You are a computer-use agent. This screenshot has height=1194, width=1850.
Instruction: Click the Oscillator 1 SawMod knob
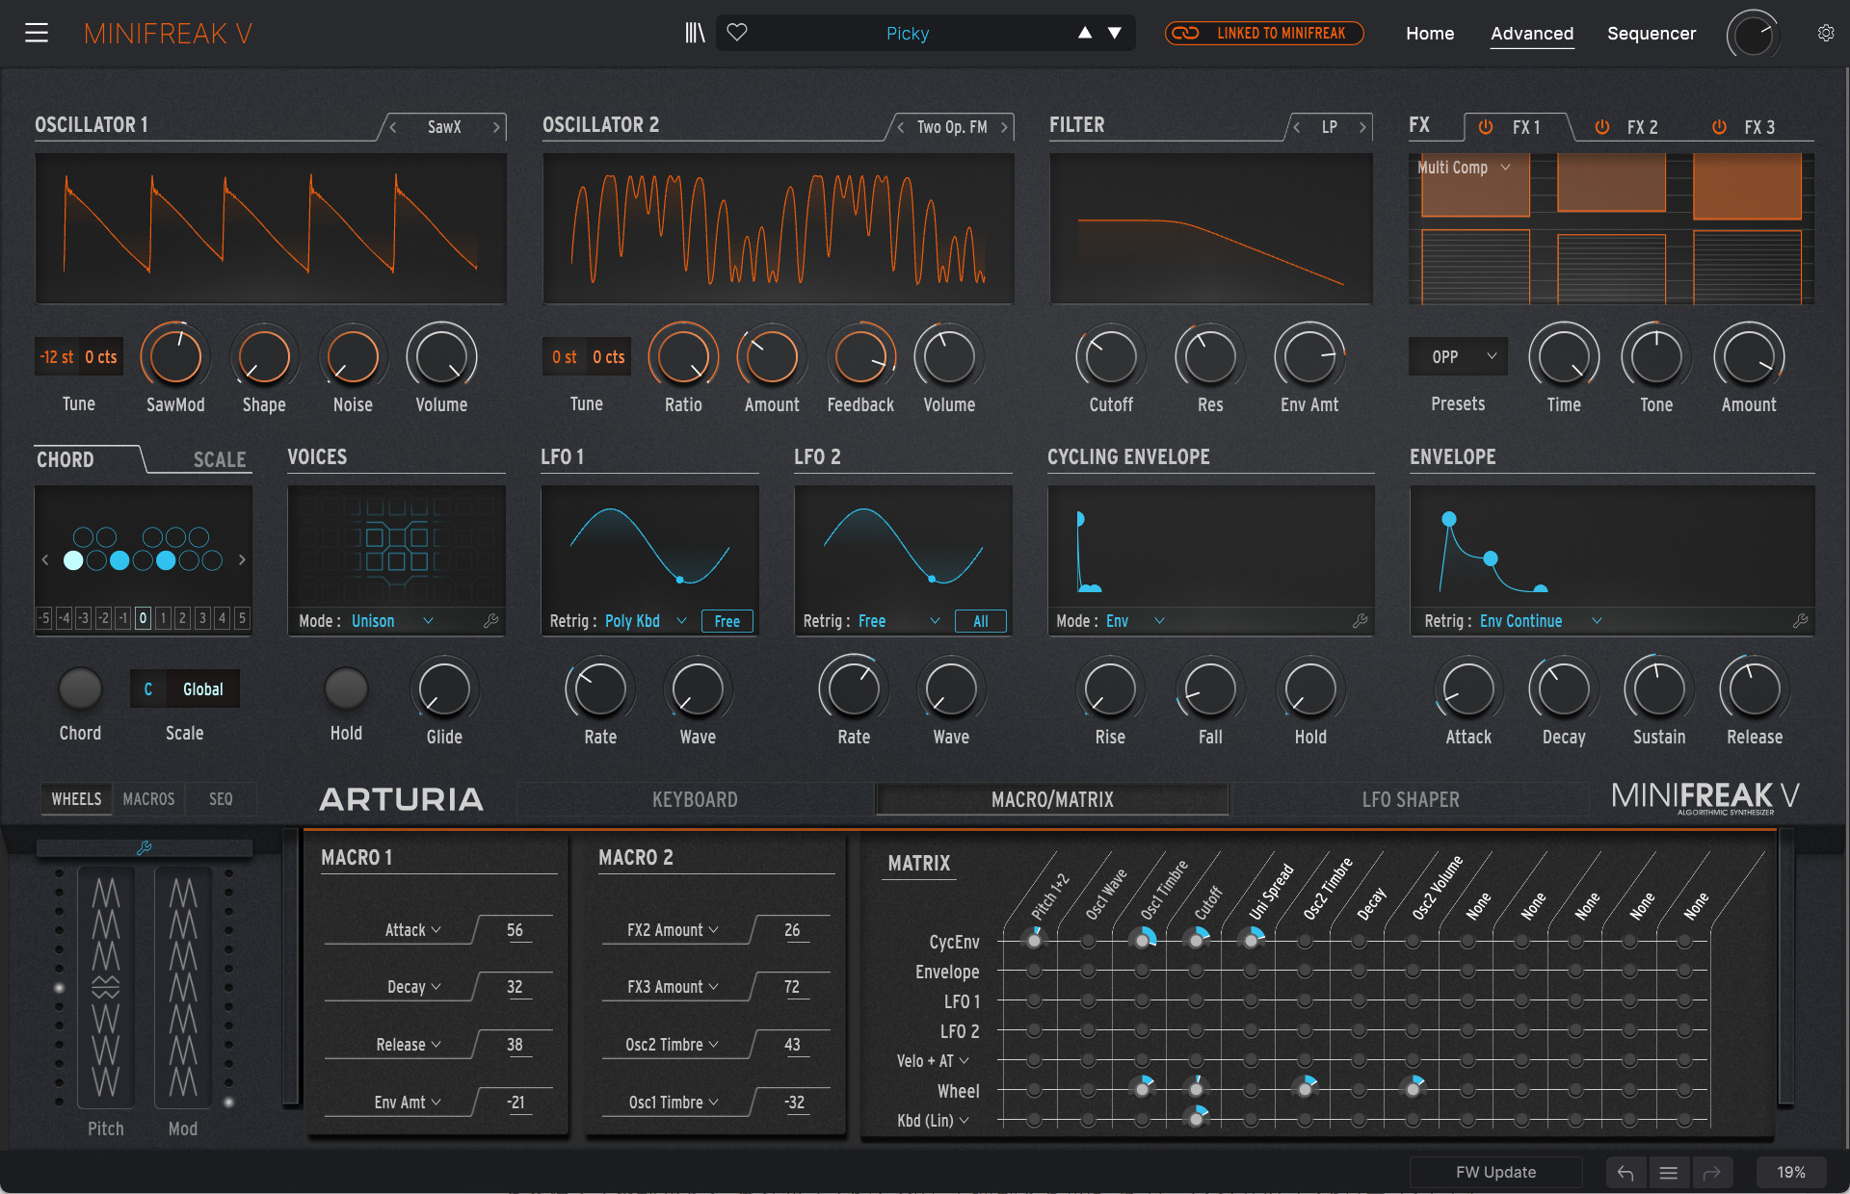pos(175,356)
